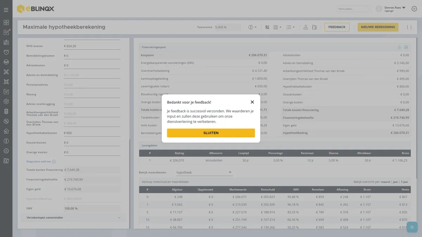
Task: Open the Bekijk maandlasten hypotheek dropdown
Action: pos(204,172)
